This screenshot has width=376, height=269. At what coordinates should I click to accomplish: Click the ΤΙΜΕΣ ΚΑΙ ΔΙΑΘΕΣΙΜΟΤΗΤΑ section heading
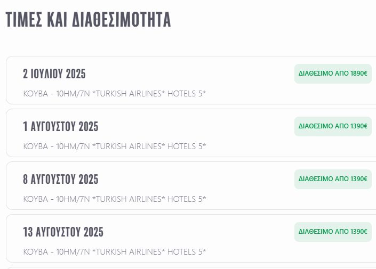[x=88, y=20]
